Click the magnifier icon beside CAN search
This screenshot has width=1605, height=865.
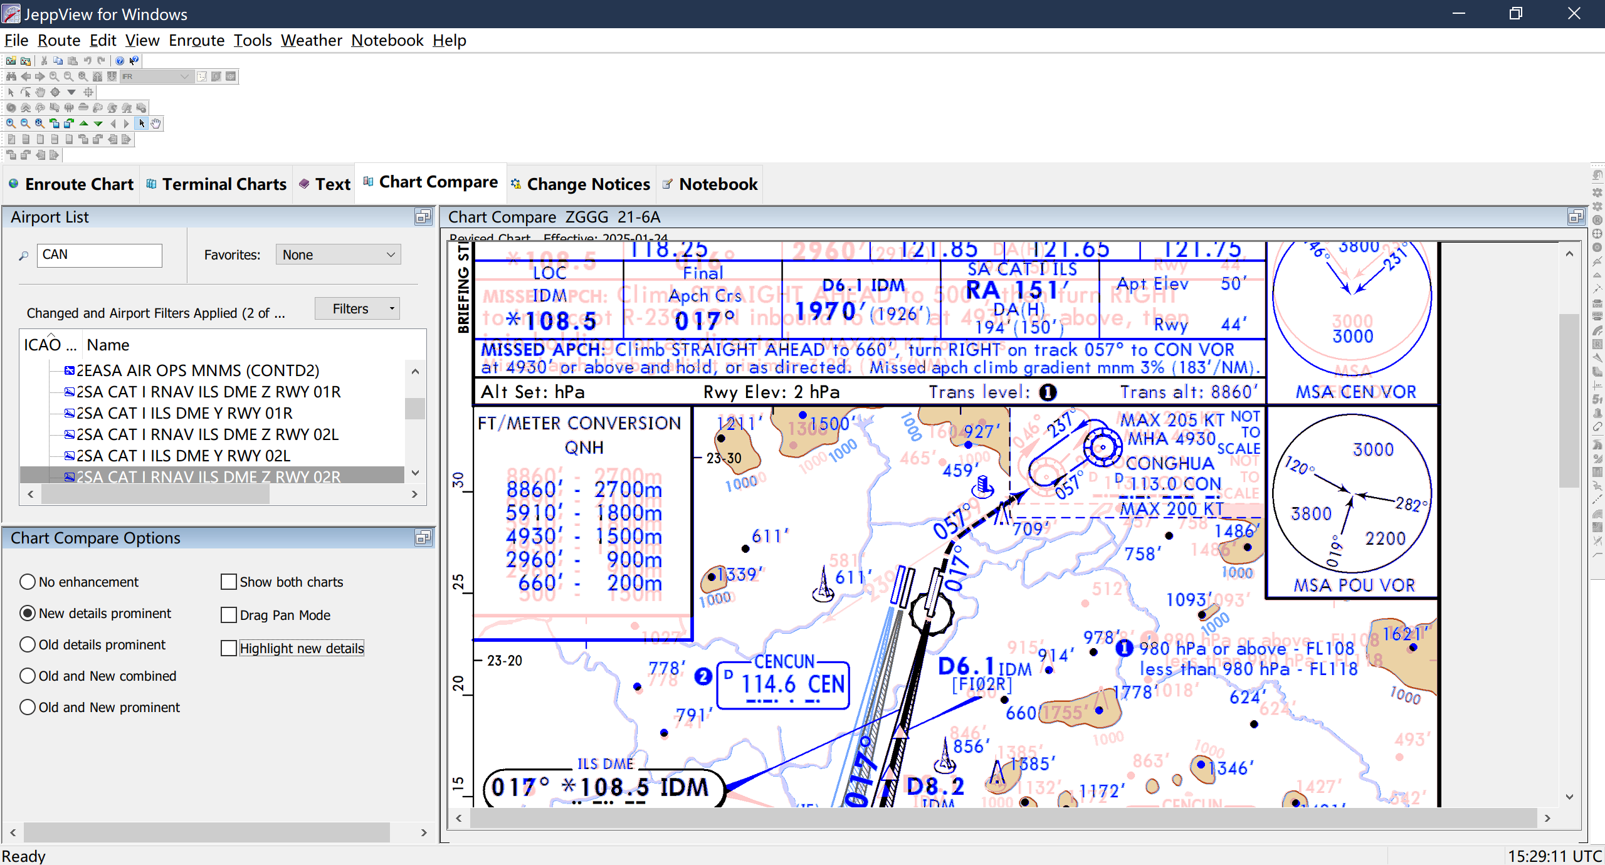(x=24, y=256)
